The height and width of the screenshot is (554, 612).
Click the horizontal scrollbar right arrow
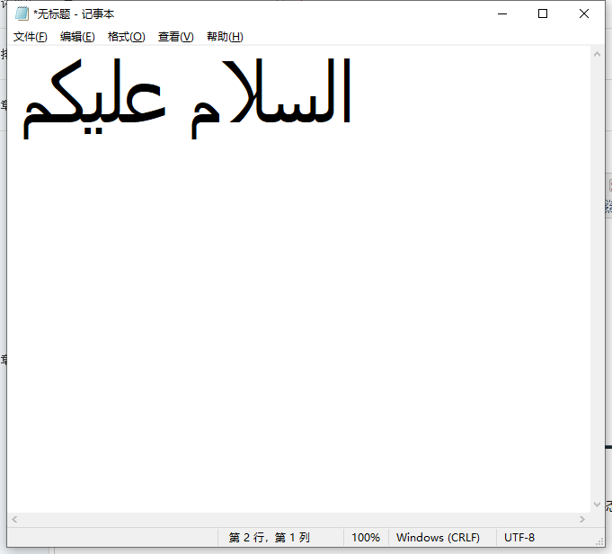click(582, 519)
